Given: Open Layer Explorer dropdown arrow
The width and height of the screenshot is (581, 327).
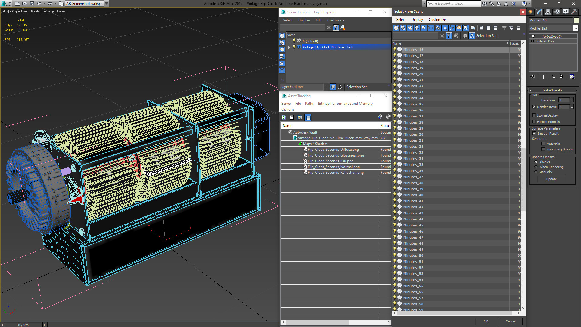Looking at the screenshot, I should tap(326, 87).
